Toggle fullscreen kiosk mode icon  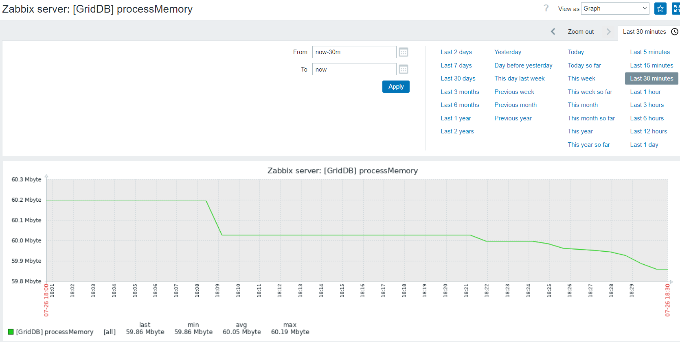(676, 9)
